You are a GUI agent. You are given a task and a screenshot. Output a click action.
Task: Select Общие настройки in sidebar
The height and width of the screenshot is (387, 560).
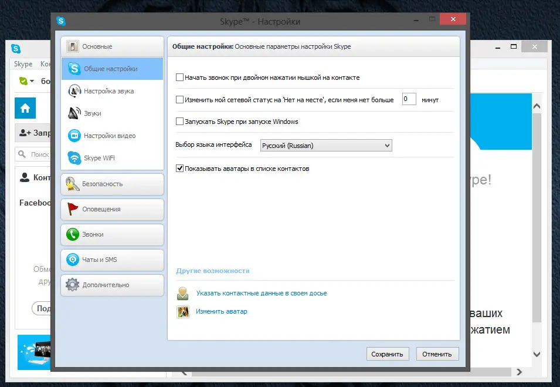coord(112,69)
